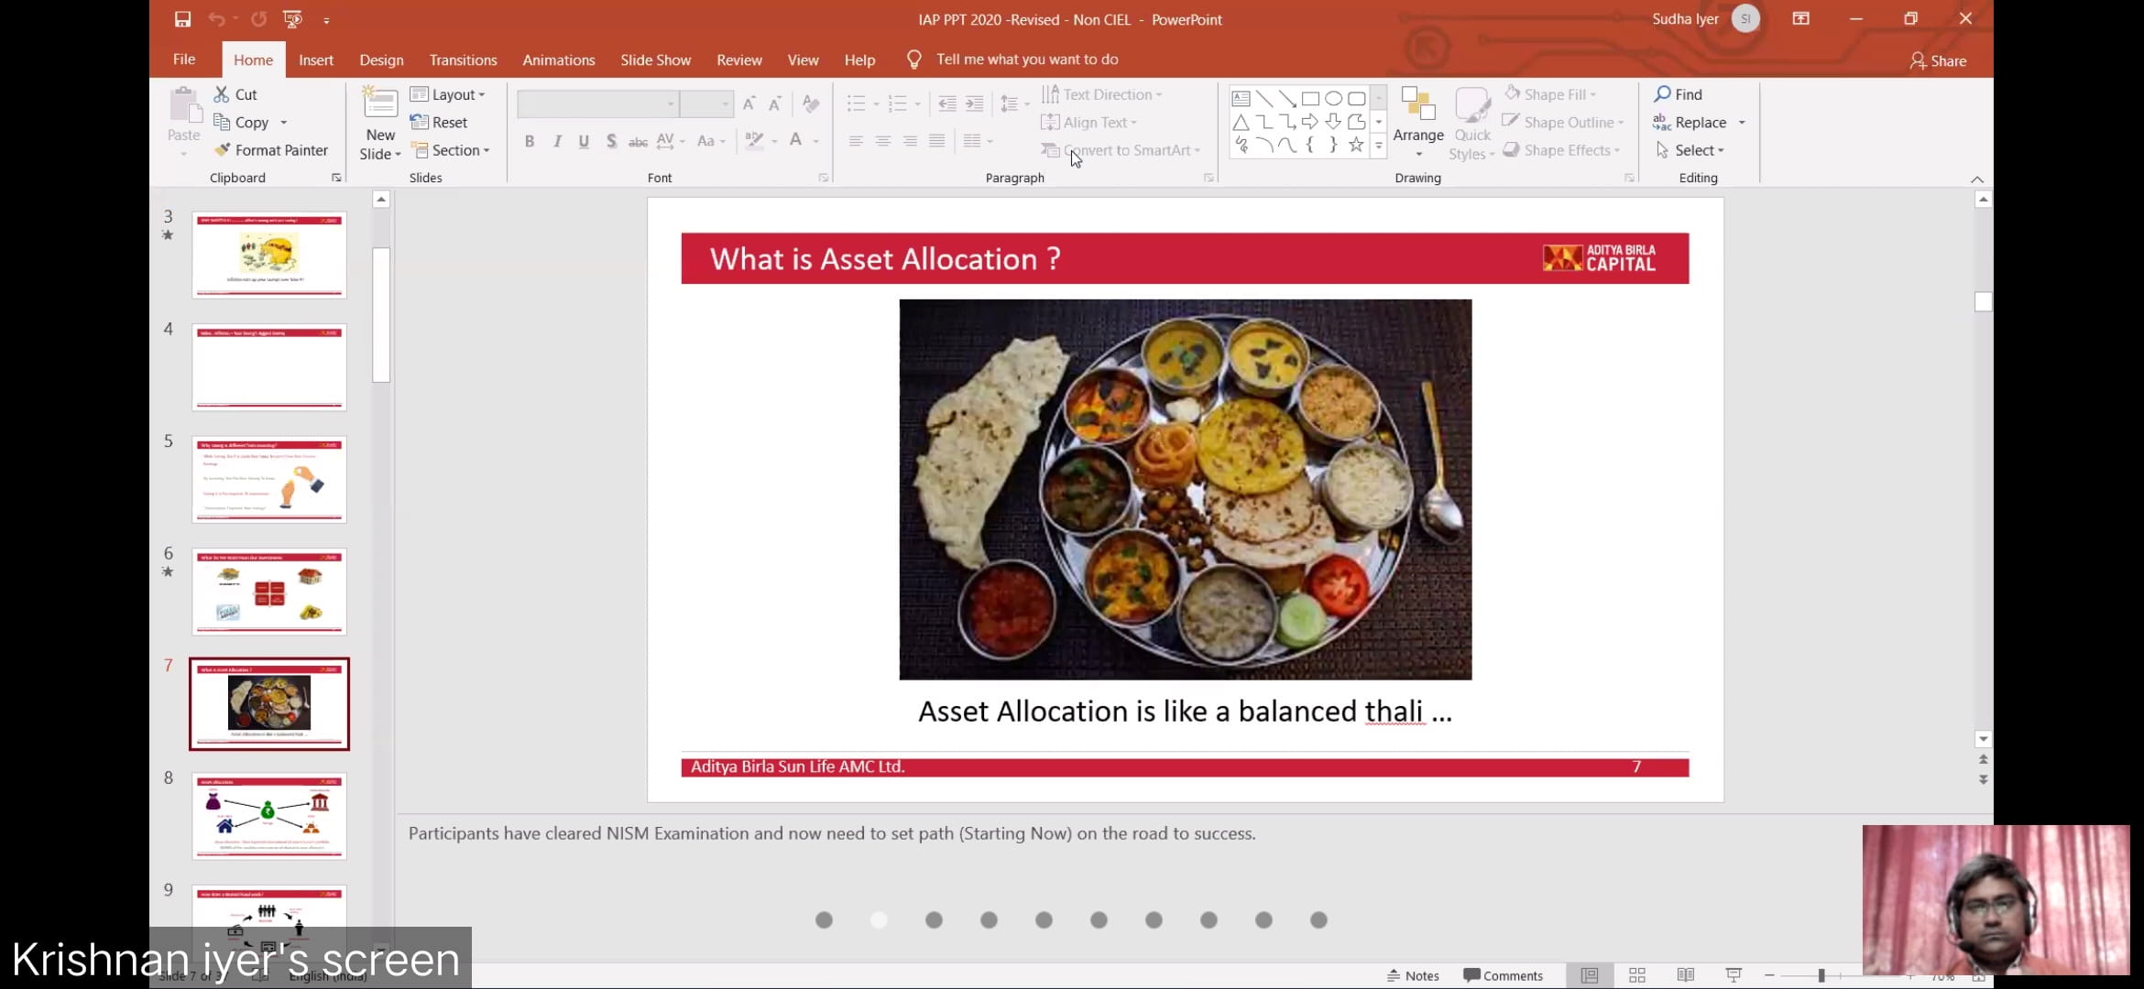Click the zoom slider handle
Image resolution: width=2144 pixels, height=989 pixels.
tap(1821, 975)
